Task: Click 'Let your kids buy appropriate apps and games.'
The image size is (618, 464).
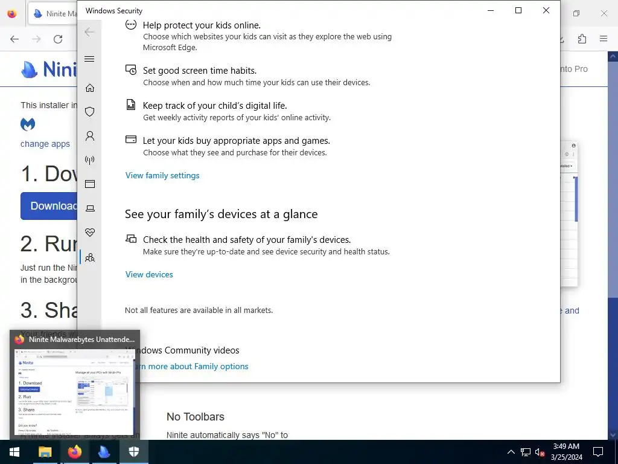Action: coord(237,141)
